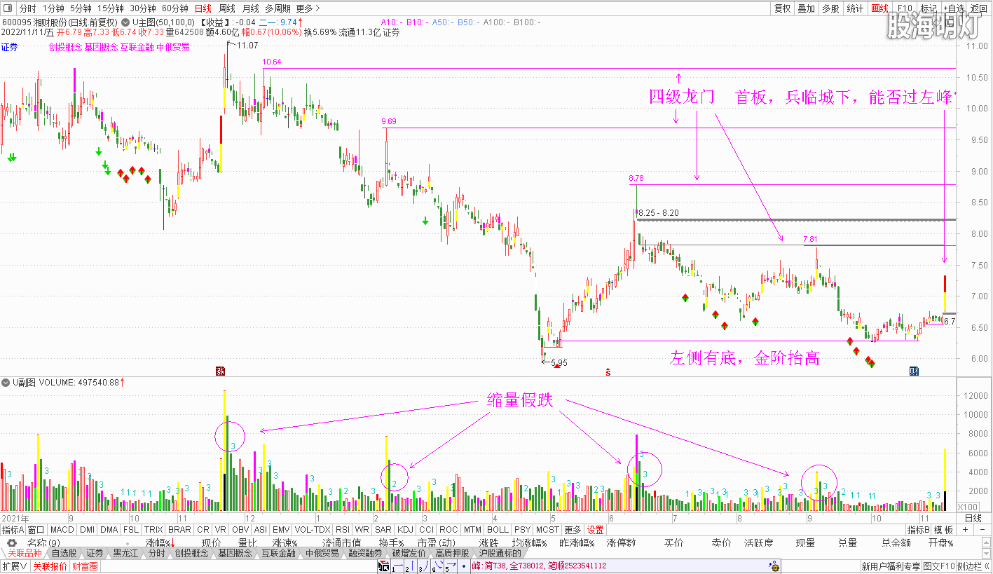Open the 财富圈 panel
Image resolution: width=993 pixels, height=574 pixels.
[85, 566]
